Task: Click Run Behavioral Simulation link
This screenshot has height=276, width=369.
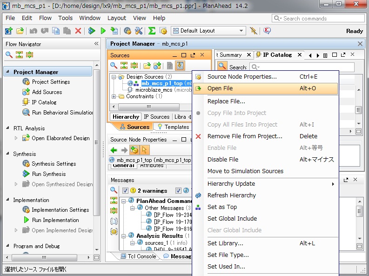Action: [62, 113]
